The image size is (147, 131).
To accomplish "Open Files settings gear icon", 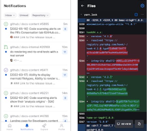I will click(x=142, y=6).
